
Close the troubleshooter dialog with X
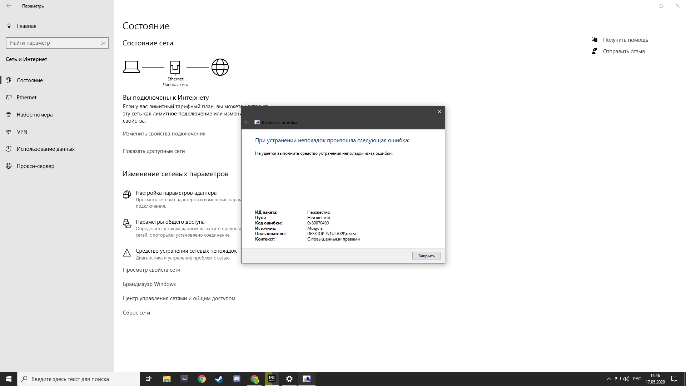439,112
